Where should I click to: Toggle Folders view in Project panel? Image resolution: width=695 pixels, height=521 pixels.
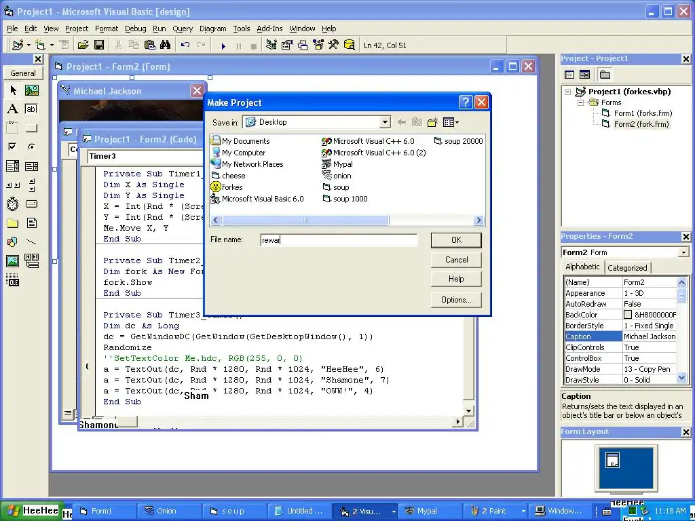pos(605,75)
